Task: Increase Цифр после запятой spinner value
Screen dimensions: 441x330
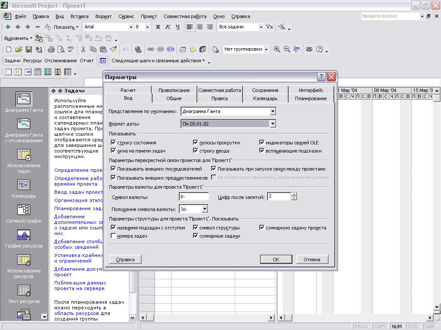Action: [x=294, y=195]
